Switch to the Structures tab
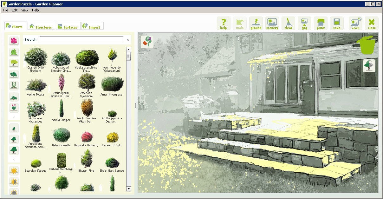The image size is (383, 199). 41,27
